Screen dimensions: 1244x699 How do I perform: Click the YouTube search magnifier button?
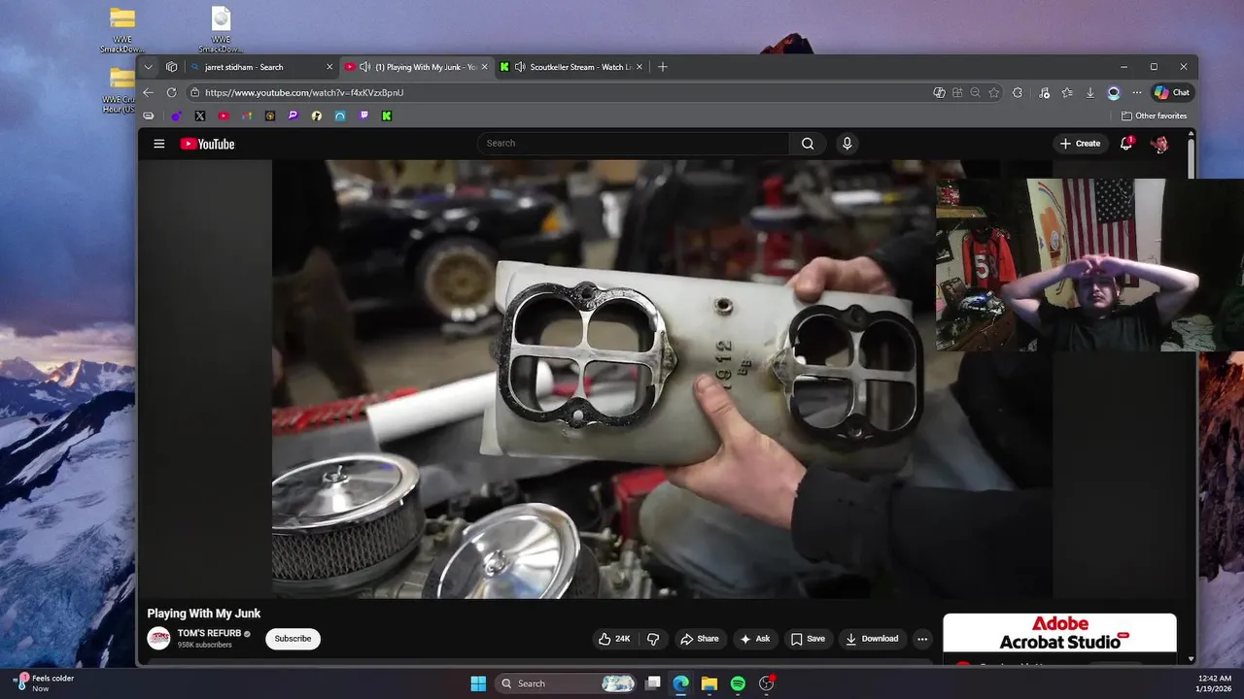pyautogui.click(x=808, y=143)
